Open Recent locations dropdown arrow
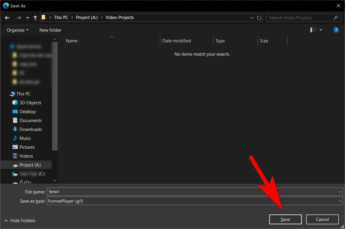This screenshot has width=345, height=229. pyautogui.click(x=28, y=18)
